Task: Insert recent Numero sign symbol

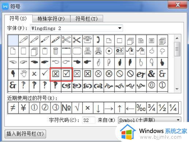Action: 67,108
